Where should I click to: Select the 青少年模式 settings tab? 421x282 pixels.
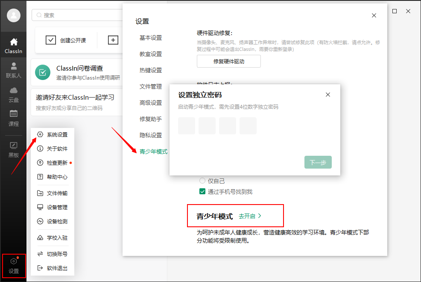(x=153, y=152)
